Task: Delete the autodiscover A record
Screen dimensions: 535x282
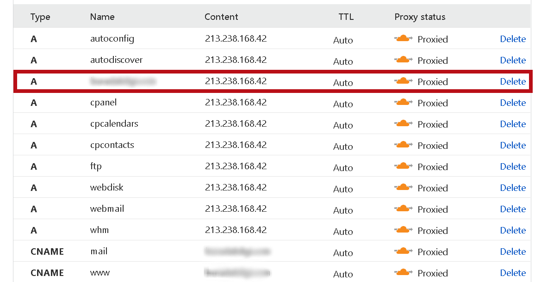Action: coord(513,60)
